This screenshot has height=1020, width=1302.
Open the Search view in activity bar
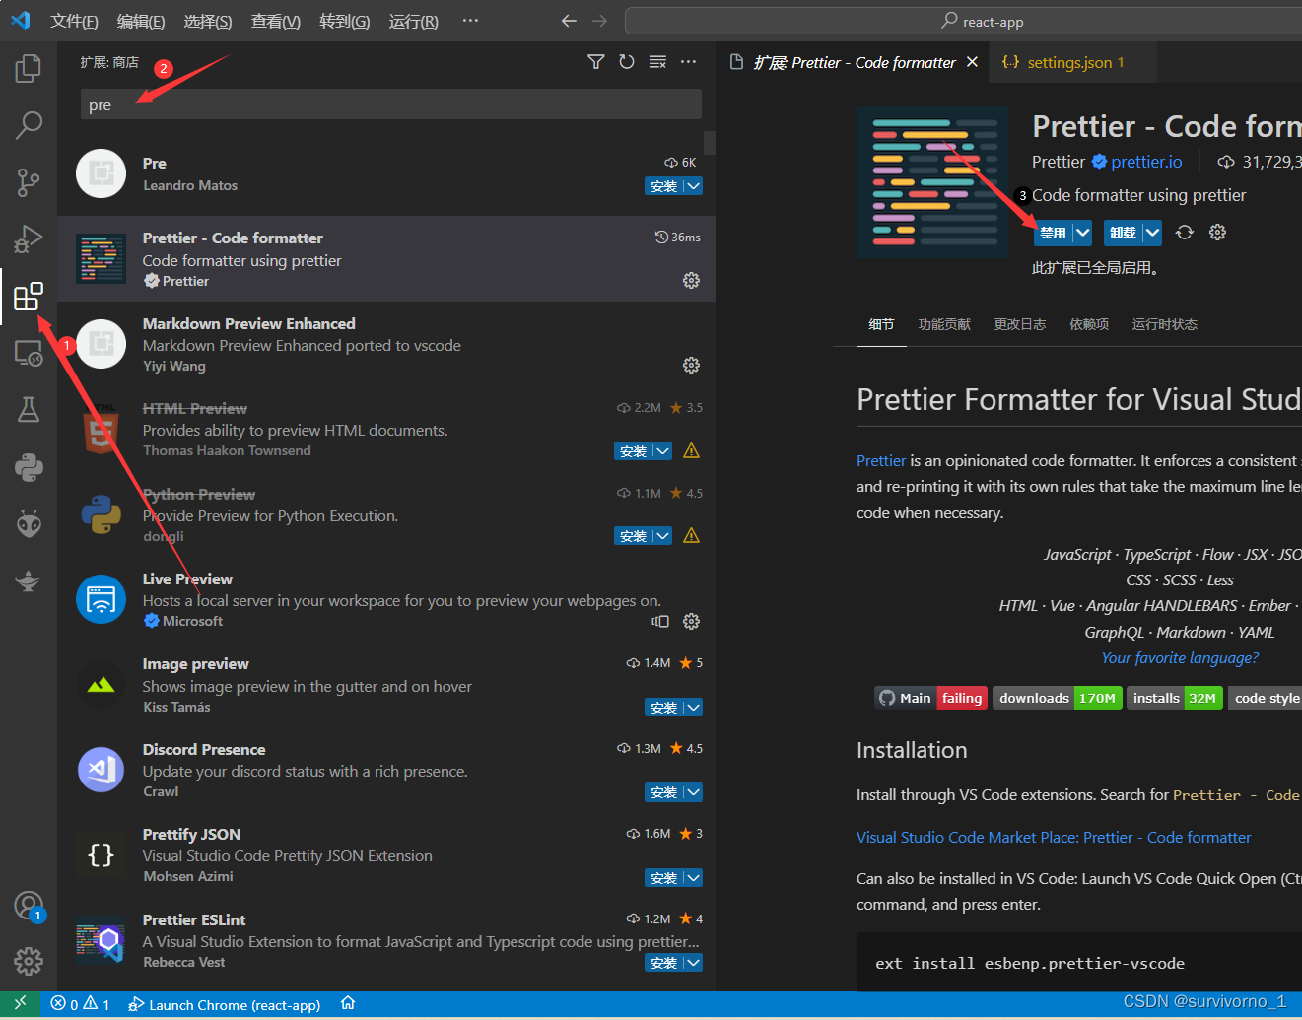[x=29, y=125]
